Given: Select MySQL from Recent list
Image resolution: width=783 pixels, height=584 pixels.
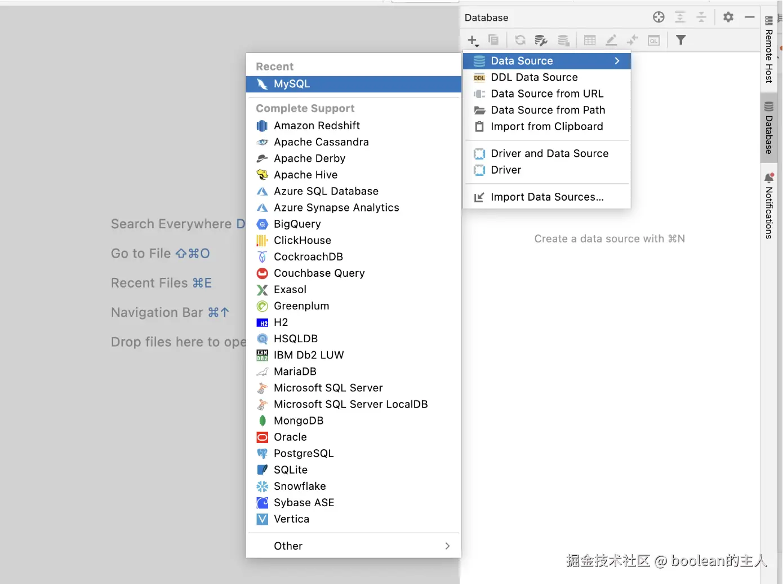Looking at the screenshot, I should pyautogui.click(x=354, y=83).
